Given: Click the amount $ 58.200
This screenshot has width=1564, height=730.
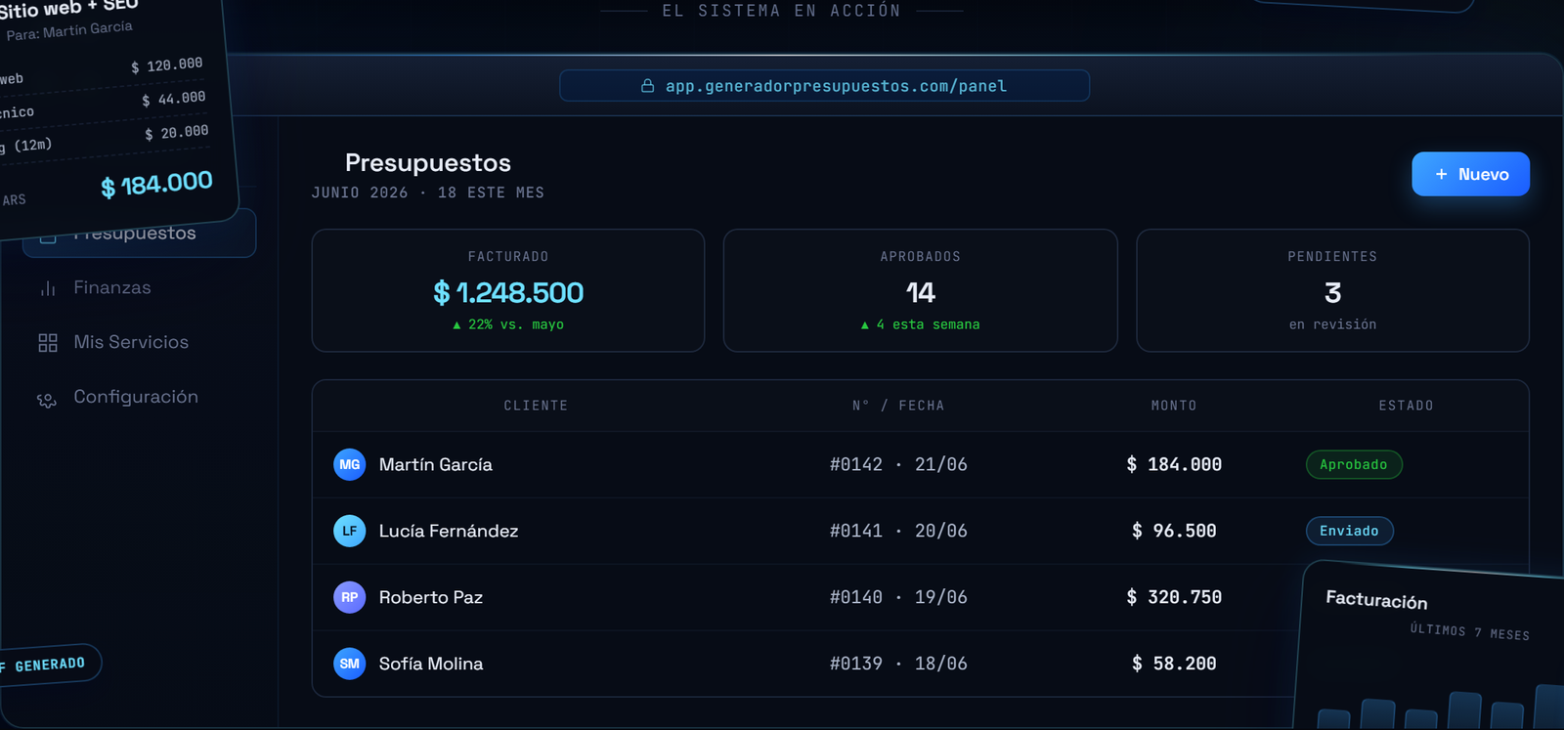Looking at the screenshot, I should (x=1174, y=664).
